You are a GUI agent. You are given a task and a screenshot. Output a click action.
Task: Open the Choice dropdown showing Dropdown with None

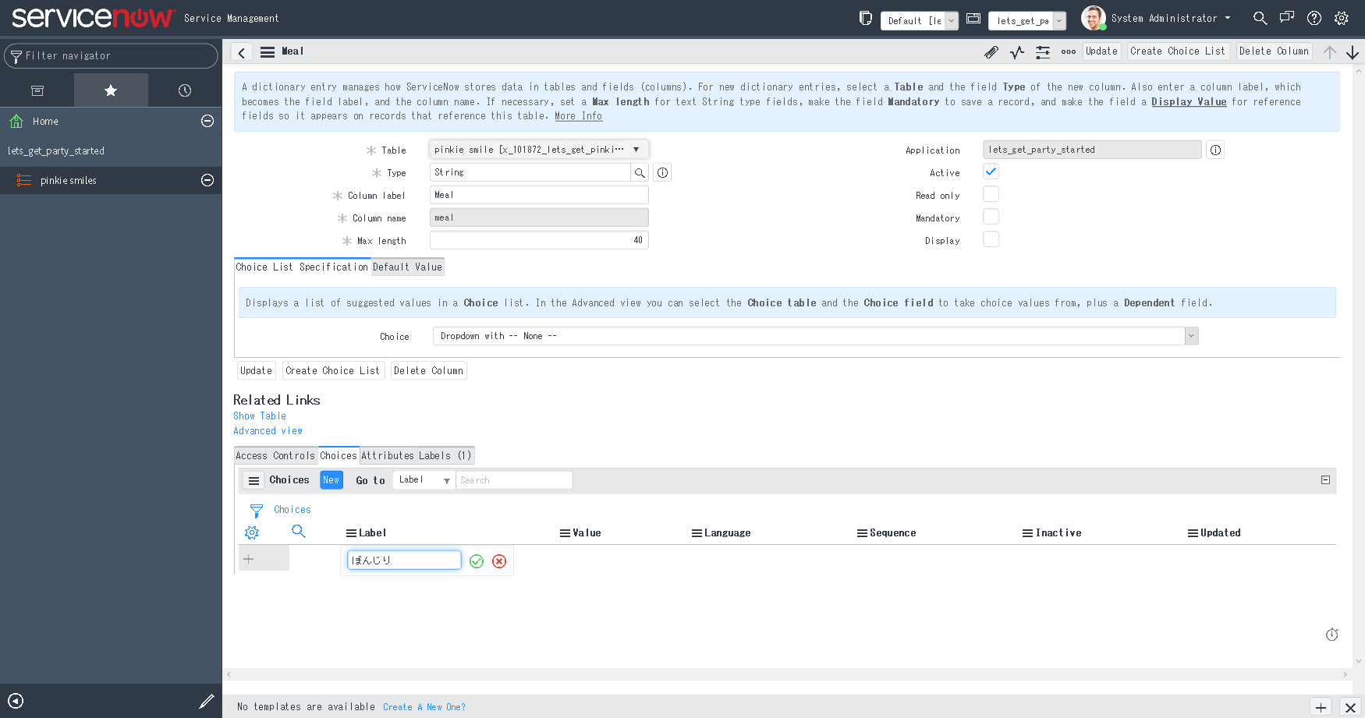[x=1191, y=335]
